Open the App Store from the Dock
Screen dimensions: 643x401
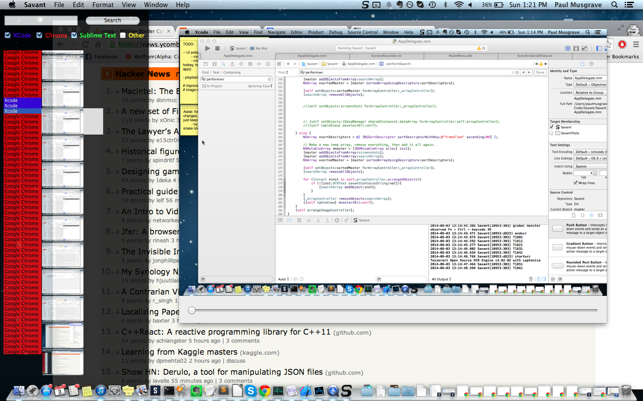click(x=46, y=391)
